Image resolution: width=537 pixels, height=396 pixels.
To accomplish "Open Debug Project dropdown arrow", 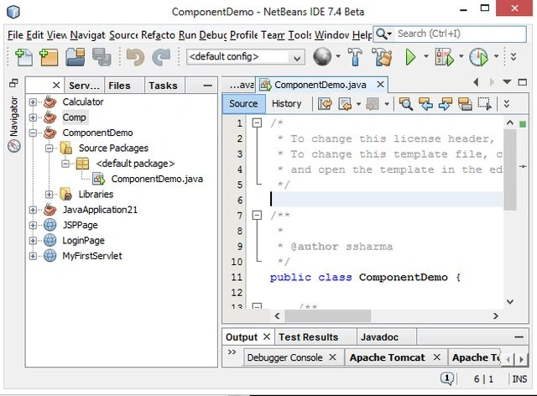I will tap(461, 56).
